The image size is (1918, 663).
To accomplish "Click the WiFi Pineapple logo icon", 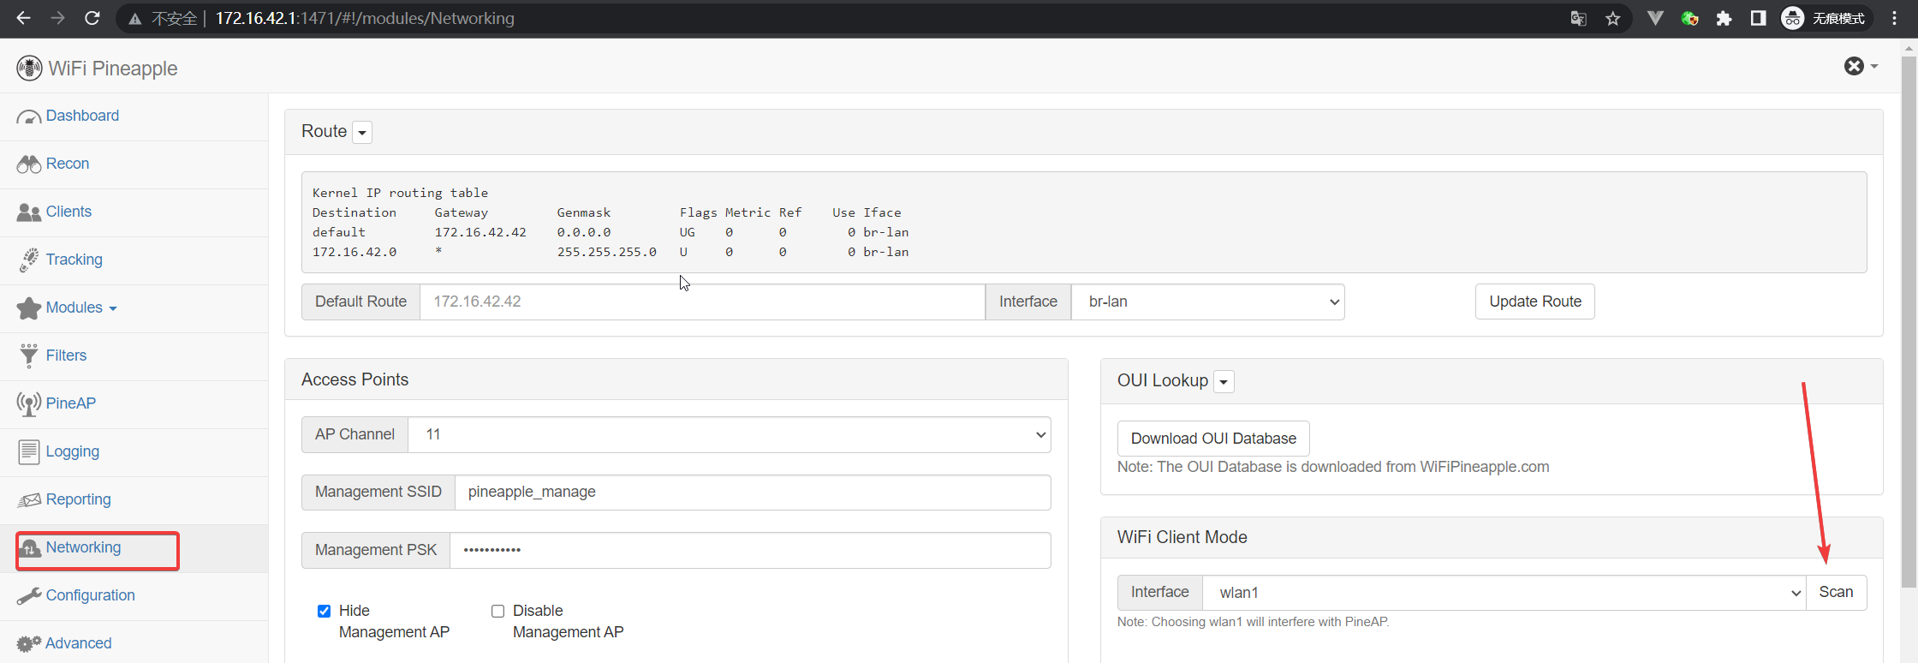I will tap(29, 68).
